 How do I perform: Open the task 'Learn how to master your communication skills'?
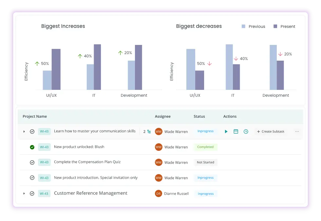tap(95, 131)
